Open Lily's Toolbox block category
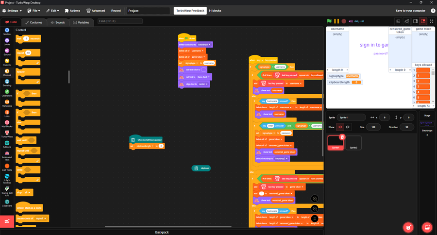 (7, 178)
